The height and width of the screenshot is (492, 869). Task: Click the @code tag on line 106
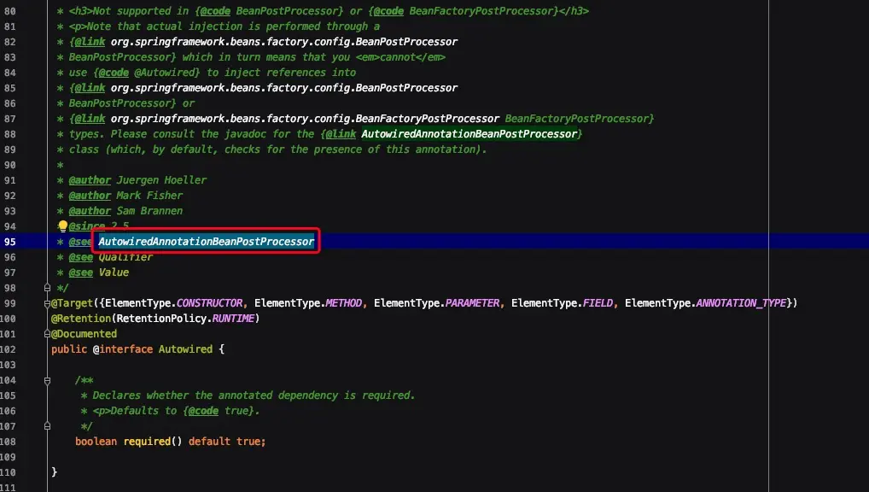tap(203, 411)
